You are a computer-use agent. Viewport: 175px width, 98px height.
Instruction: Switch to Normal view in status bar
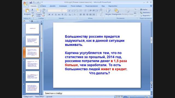click(x=116, y=97)
